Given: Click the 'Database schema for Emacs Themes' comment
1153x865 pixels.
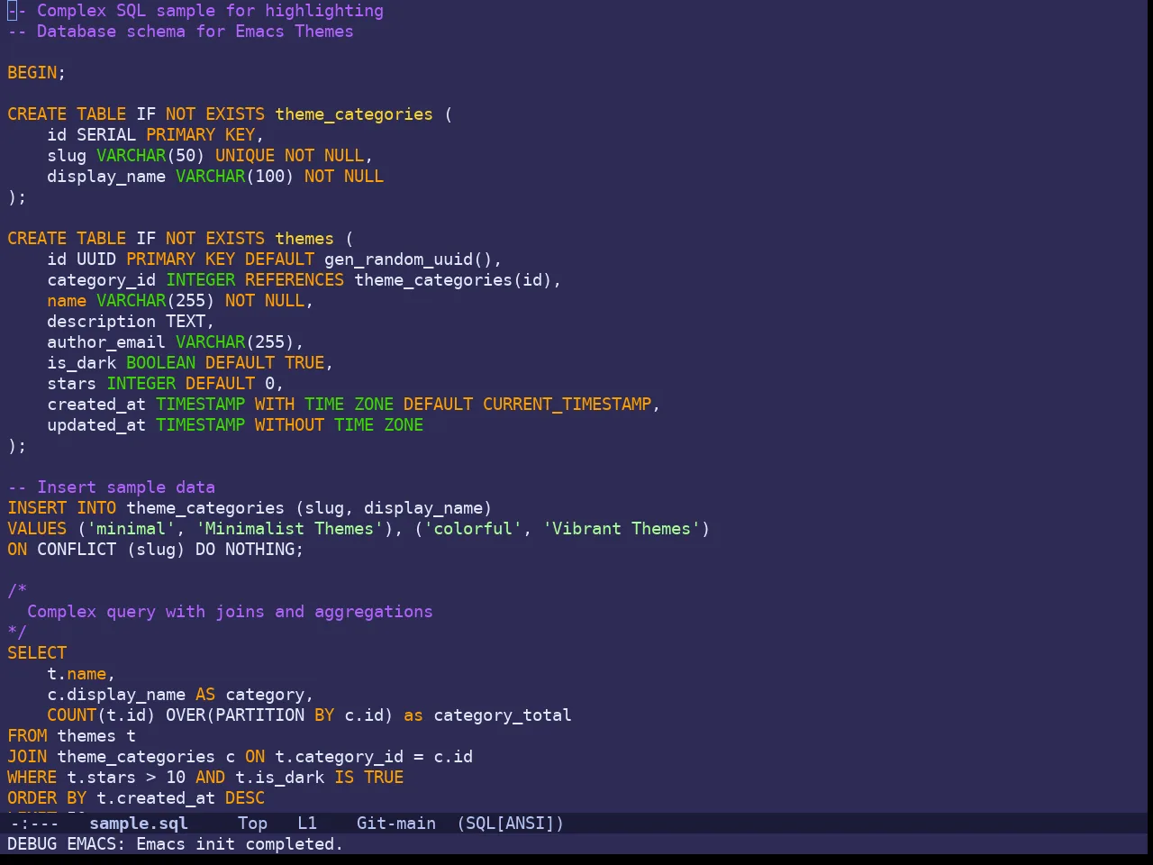Looking at the screenshot, I should tap(180, 32).
